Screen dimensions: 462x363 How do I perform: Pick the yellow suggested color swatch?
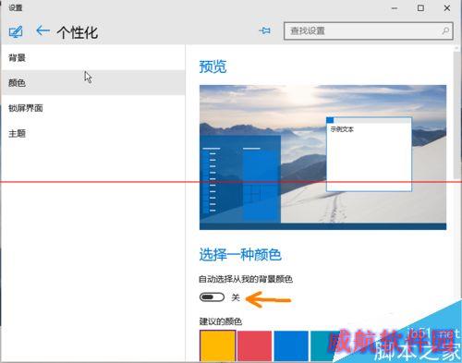[x=217, y=345]
